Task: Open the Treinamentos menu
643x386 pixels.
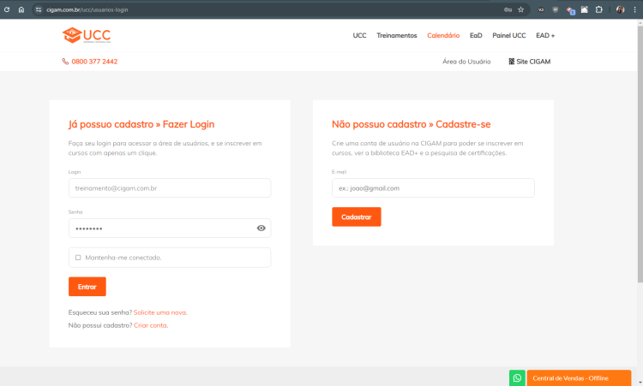Action: [x=397, y=36]
